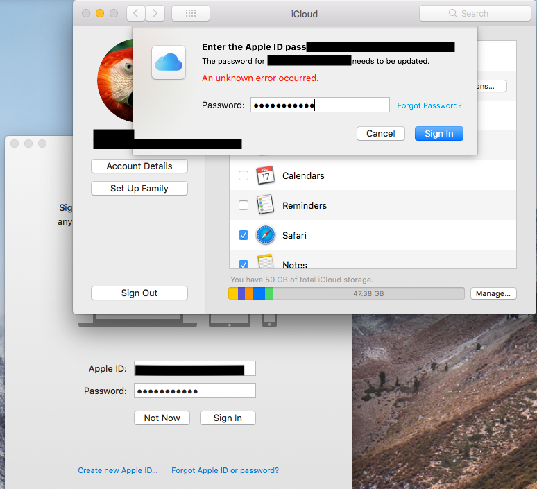Click the iCloud cloud icon in the dialog
537x489 pixels.
click(169, 62)
